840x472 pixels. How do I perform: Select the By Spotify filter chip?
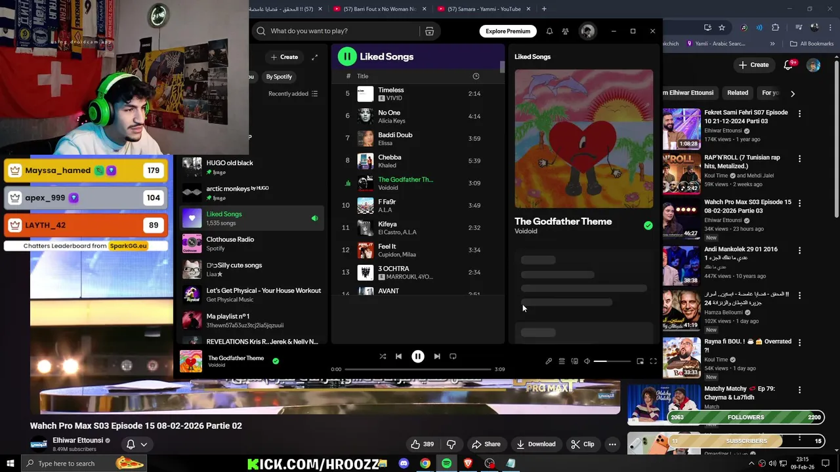point(279,77)
